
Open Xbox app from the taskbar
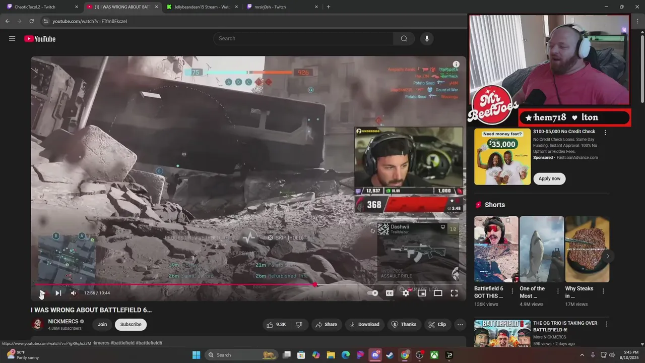434,355
